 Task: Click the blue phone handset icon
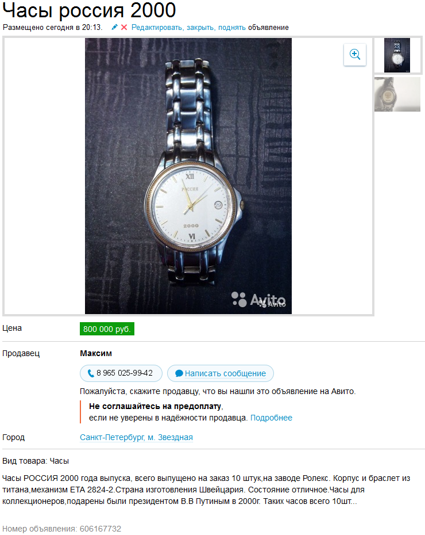[x=91, y=373]
